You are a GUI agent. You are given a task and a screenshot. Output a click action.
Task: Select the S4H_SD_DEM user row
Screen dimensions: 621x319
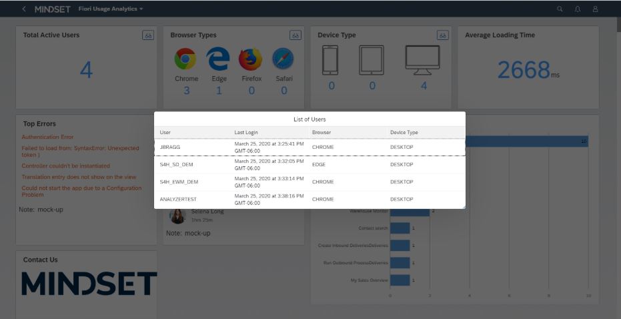[x=309, y=164]
